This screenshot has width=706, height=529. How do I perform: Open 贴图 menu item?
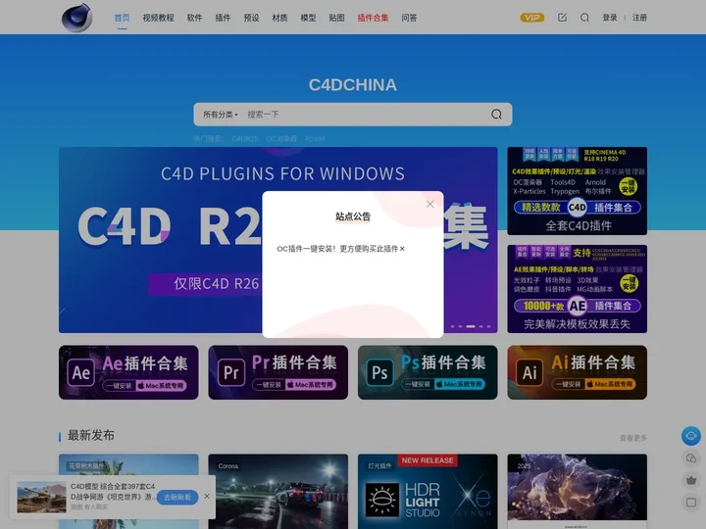(x=336, y=18)
